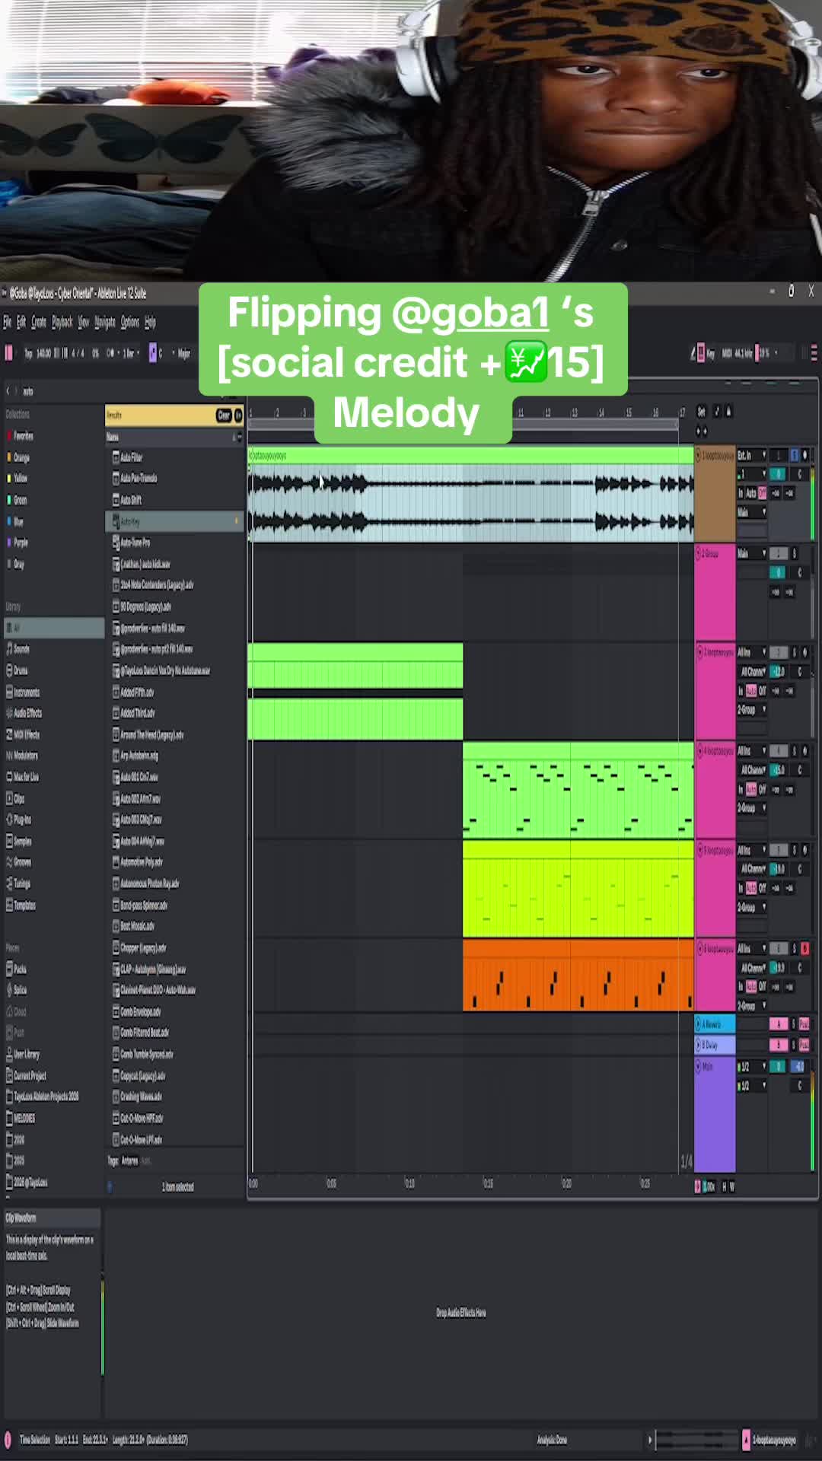Toggle solo on A Reverb return
Image resolution: width=822 pixels, height=1461 pixels.
pyautogui.click(x=794, y=1024)
